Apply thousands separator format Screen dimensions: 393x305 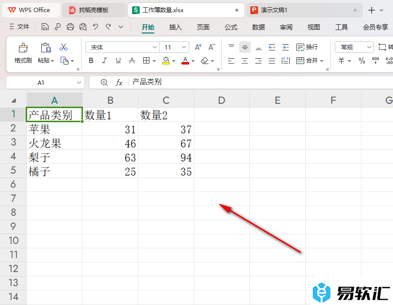(376, 61)
